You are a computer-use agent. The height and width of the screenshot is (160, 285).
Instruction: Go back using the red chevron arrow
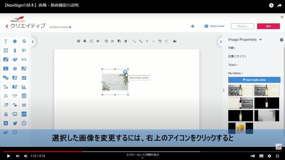(x=7, y=26)
